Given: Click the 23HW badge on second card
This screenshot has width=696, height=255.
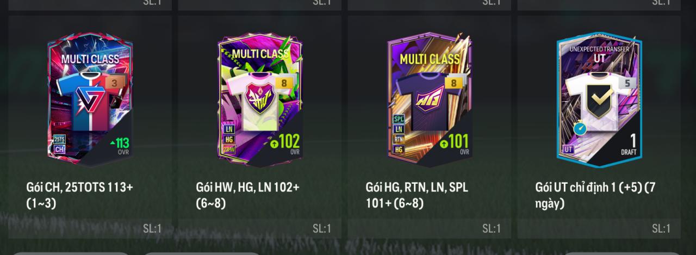Looking at the screenshot, I should click(229, 150).
